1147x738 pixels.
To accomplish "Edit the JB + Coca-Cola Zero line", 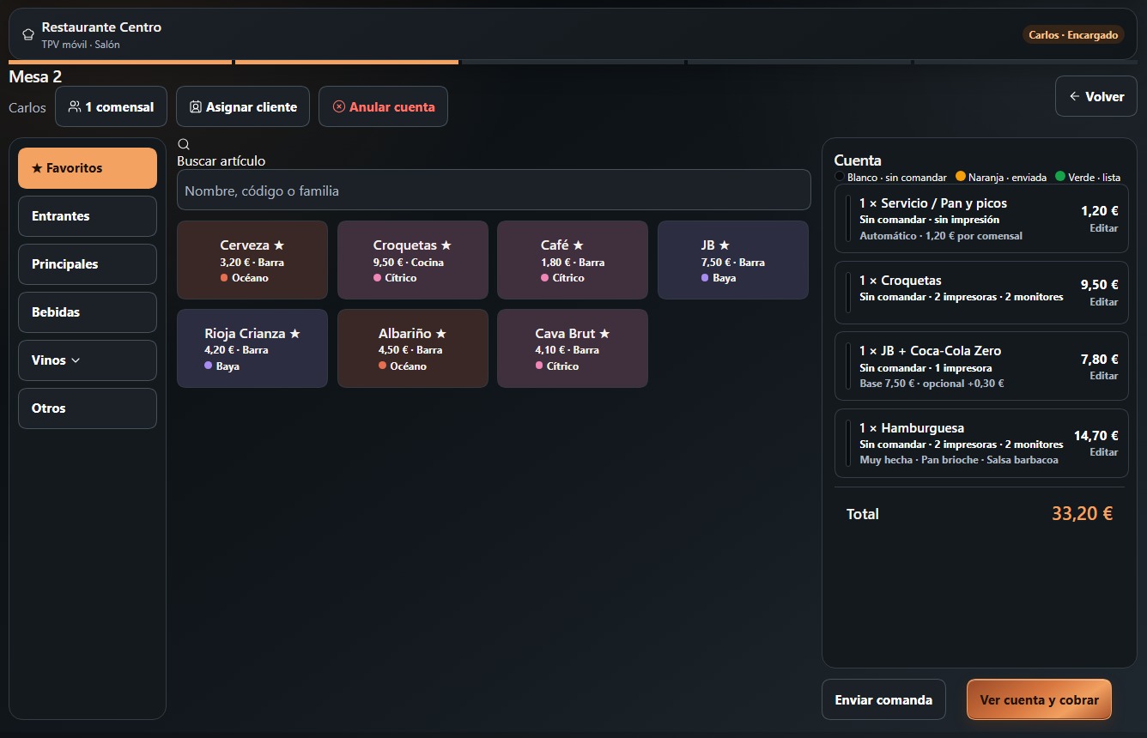I will click(x=1103, y=376).
